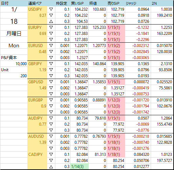Click the up triangle in the row with judge 0.0726

point(51,22)
